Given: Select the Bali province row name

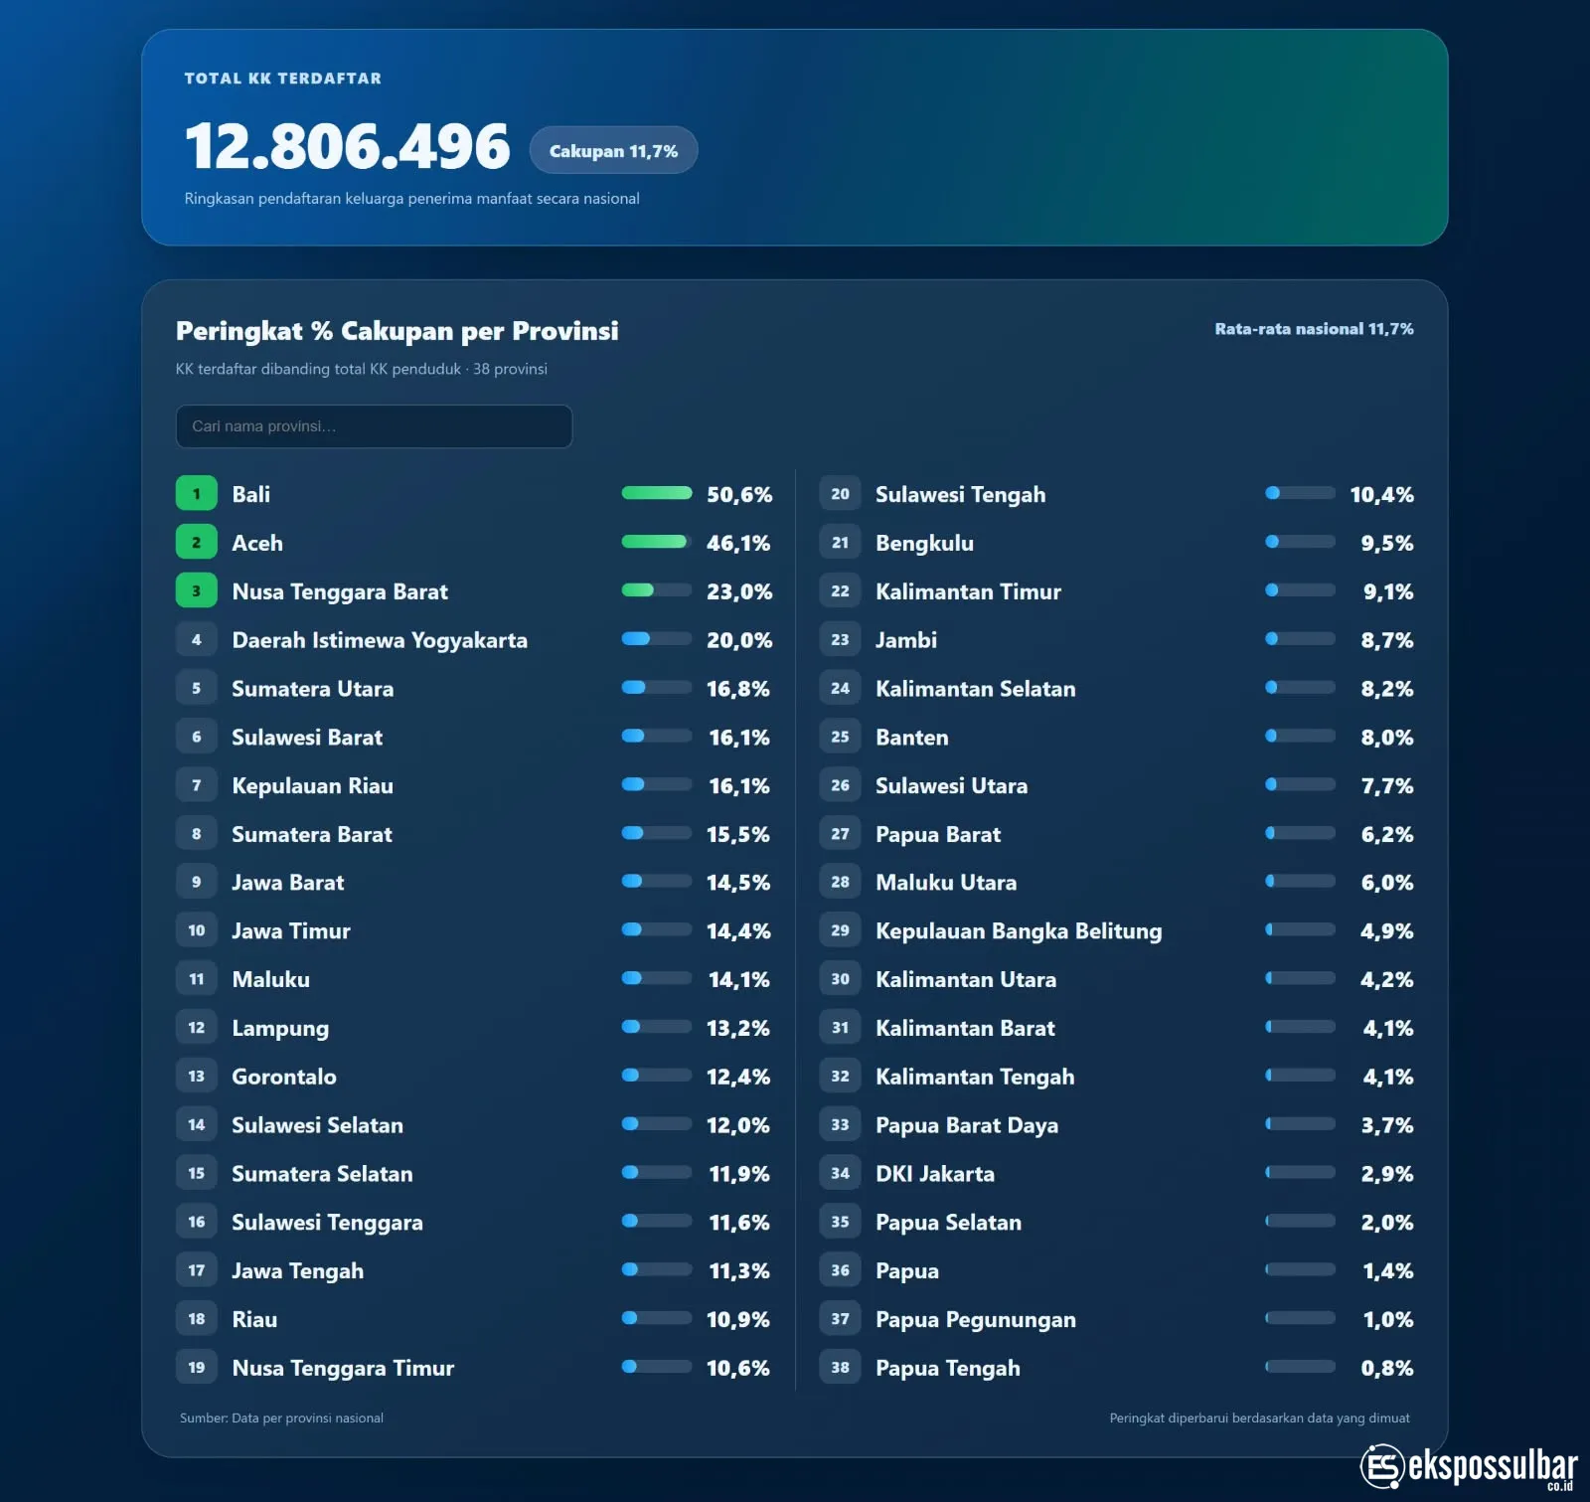Looking at the screenshot, I should [250, 494].
